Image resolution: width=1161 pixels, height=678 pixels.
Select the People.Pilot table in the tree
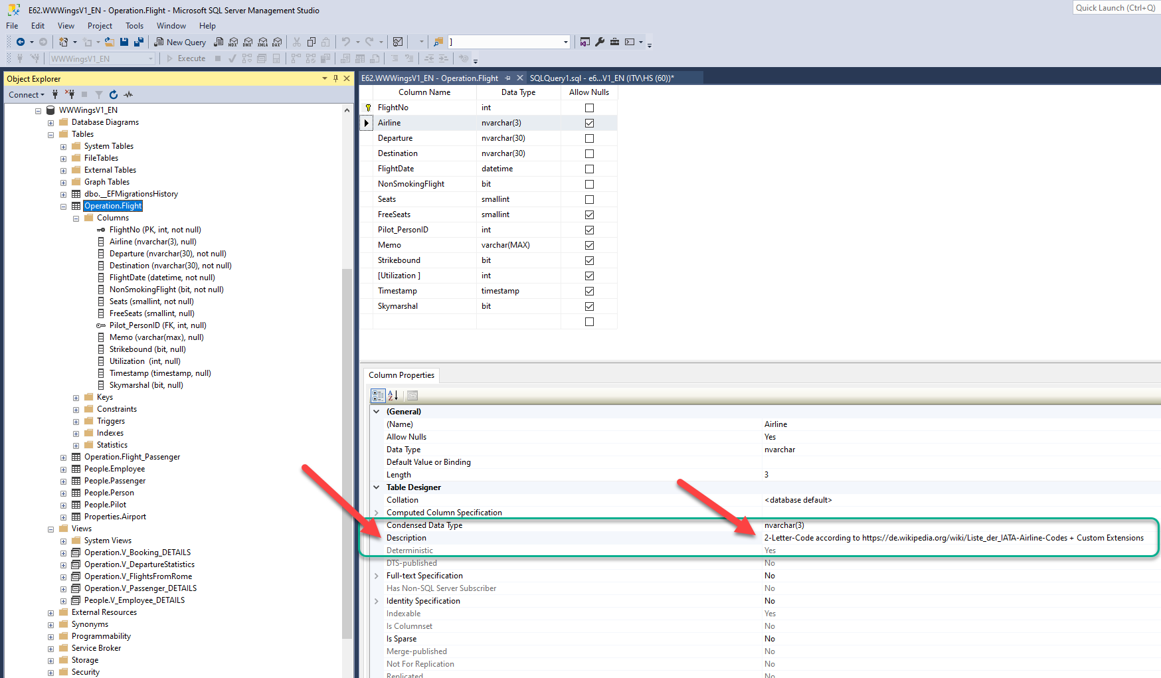tap(105, 505)
